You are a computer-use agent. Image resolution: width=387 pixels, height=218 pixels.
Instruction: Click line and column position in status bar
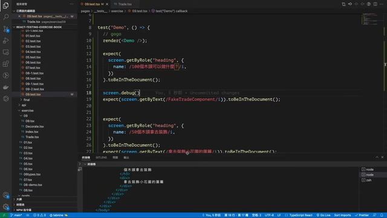click(x=236, y=216)
